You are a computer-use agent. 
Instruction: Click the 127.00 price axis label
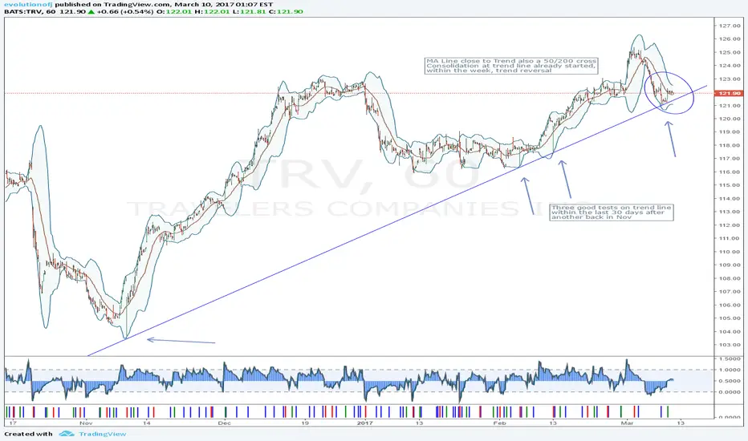coord(730,26)
